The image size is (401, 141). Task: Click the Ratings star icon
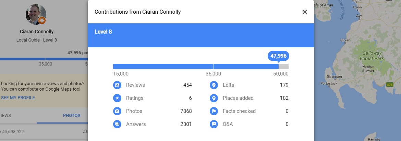tap(117, 98)
